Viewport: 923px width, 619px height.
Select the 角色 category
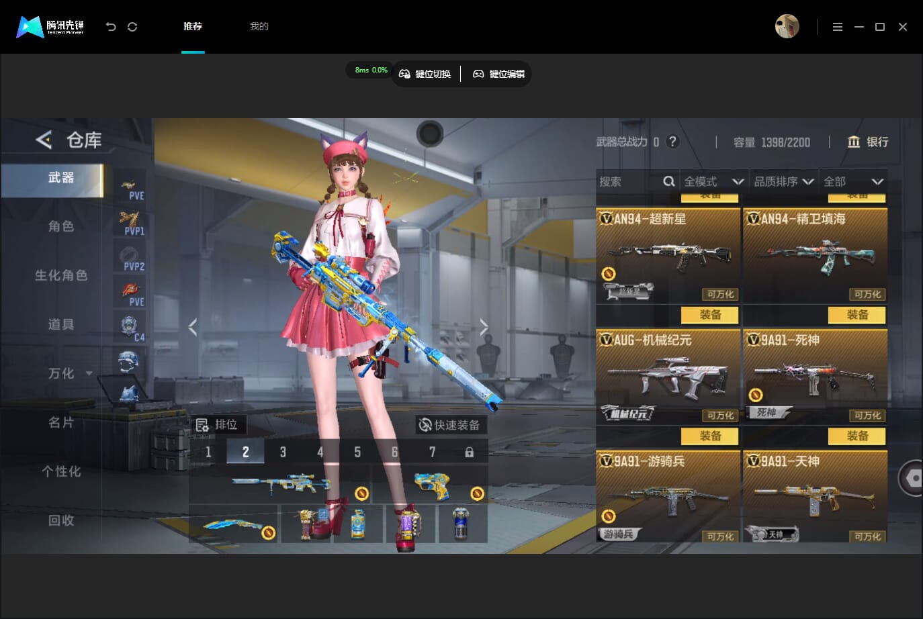point(60,226)
